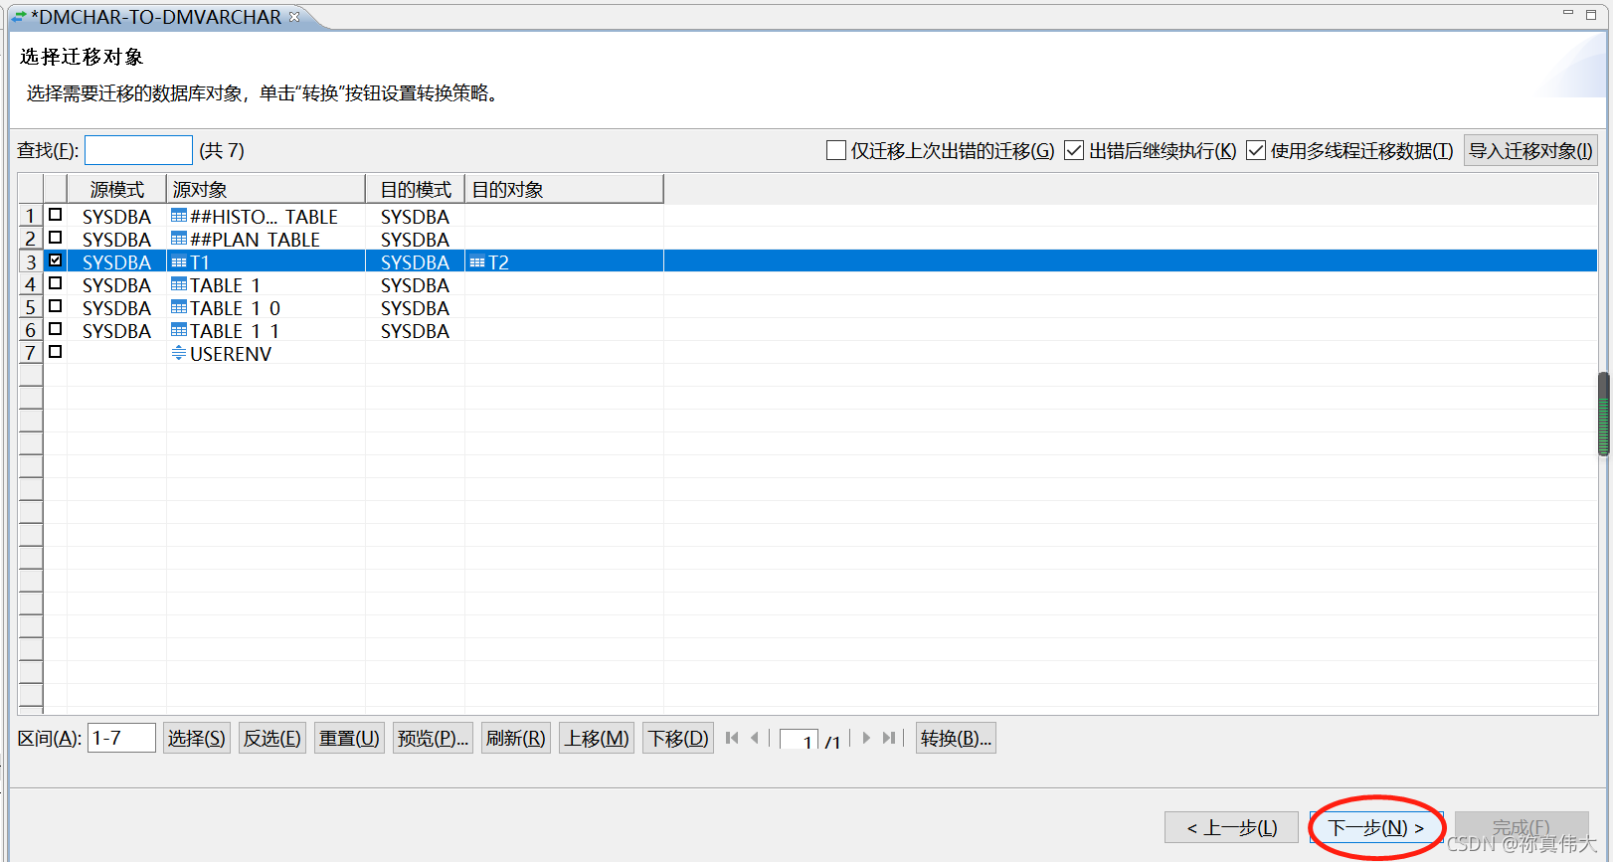This screenshot has width=1613, height=862.
Task: Check row 5 TABLE 1 0 checkbox
Action: coord(56,306)
